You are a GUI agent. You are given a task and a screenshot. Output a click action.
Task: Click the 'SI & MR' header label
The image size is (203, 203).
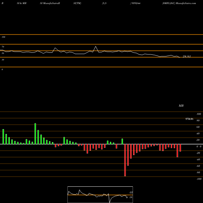22,3
